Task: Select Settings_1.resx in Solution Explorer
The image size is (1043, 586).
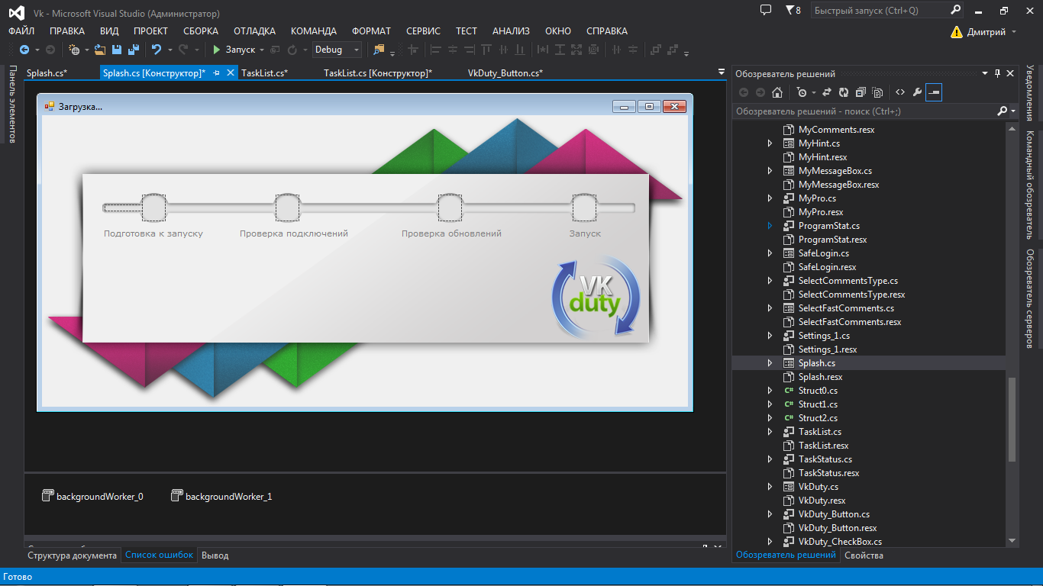Action: (828, 349)
